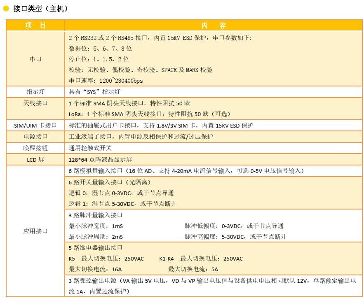364x298 pixels.
Task: Select the 内容 column header
Action: 214,25
